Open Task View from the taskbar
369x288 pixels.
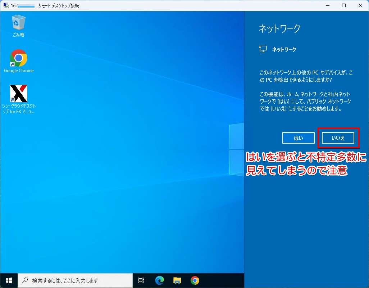141,280
